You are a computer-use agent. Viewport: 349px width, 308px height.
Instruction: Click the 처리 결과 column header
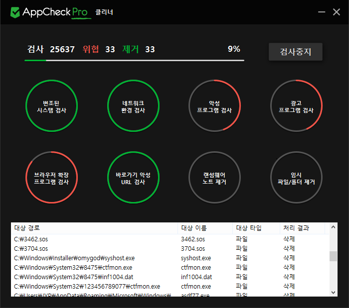pyautogui.click(x=302, y=228)
